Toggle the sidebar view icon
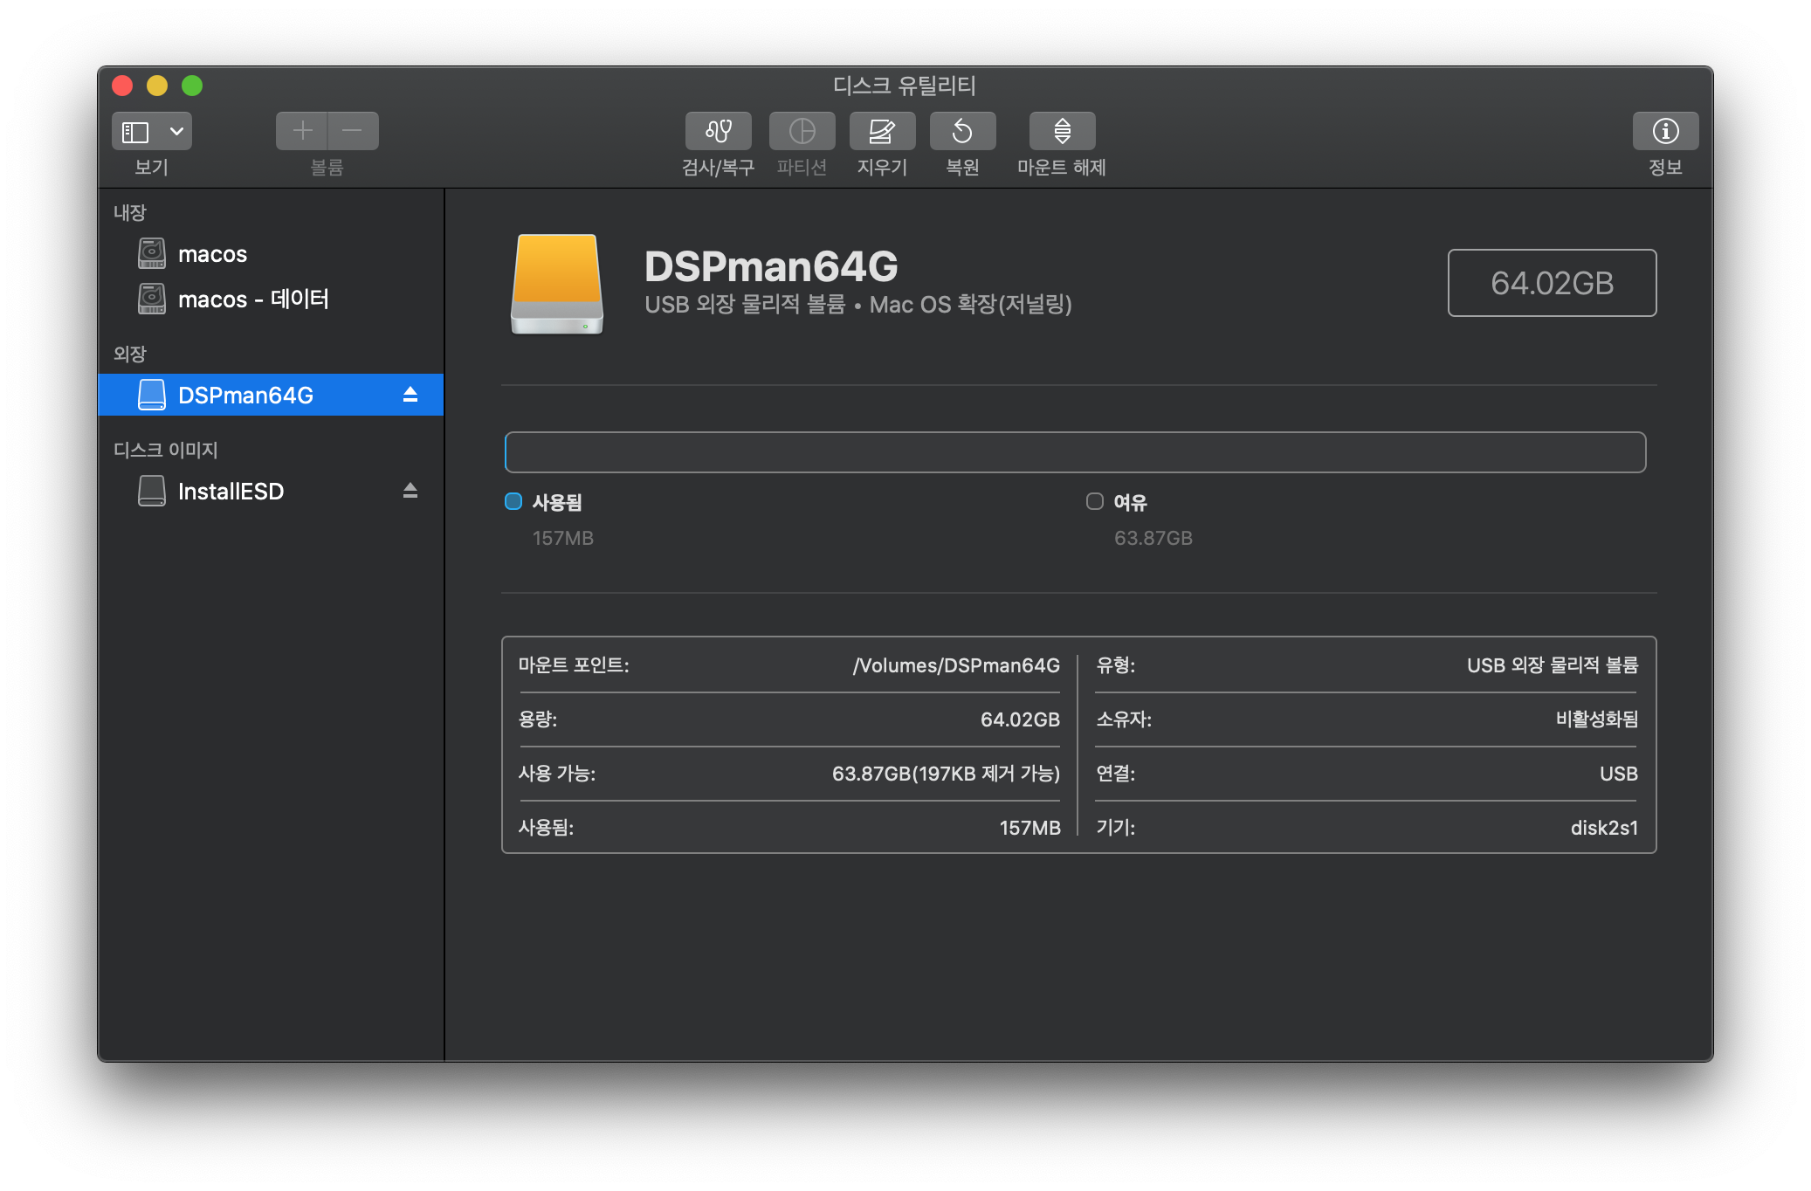The width and height of the screenshot is (1811, 1191). (135, 132)
